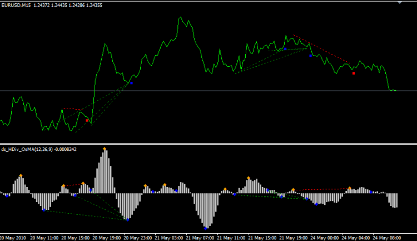The height and width of the screenshot is (241, 417).
Task: Click the -0.0008242 indicator value
Action: (x=65, y=149)
